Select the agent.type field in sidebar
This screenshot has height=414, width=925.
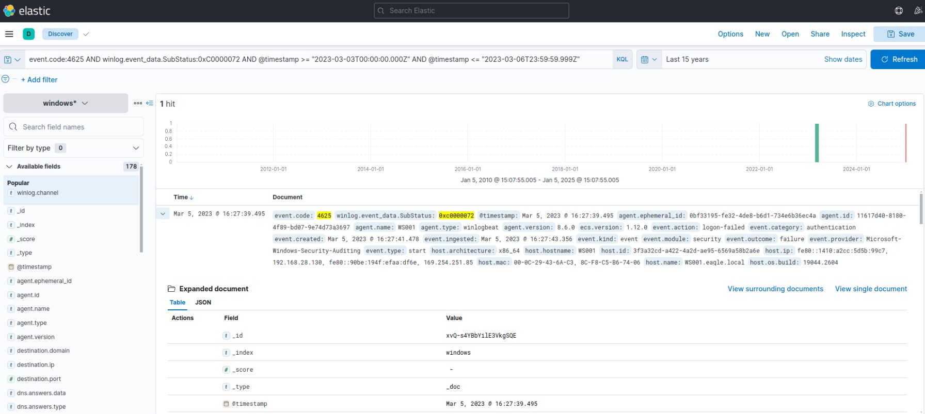31,323
